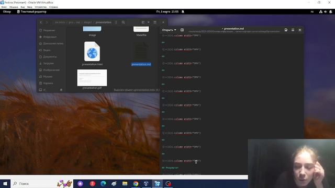Open the purple Alice assistant taskbar icon
The height and width of the screenshot is (188, 335).
click(80, 183)
